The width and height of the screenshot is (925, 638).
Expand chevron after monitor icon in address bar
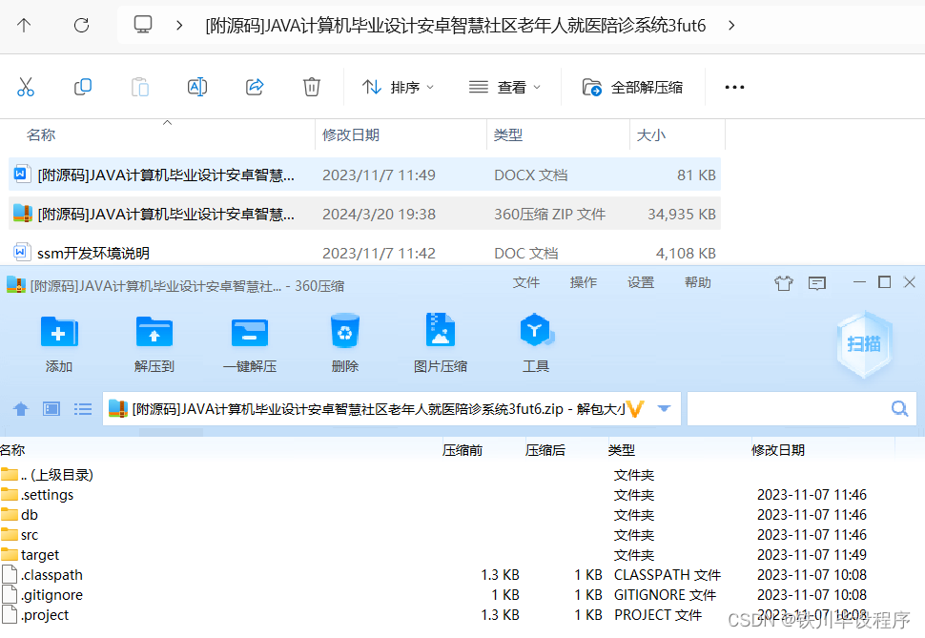coord(179,26)
